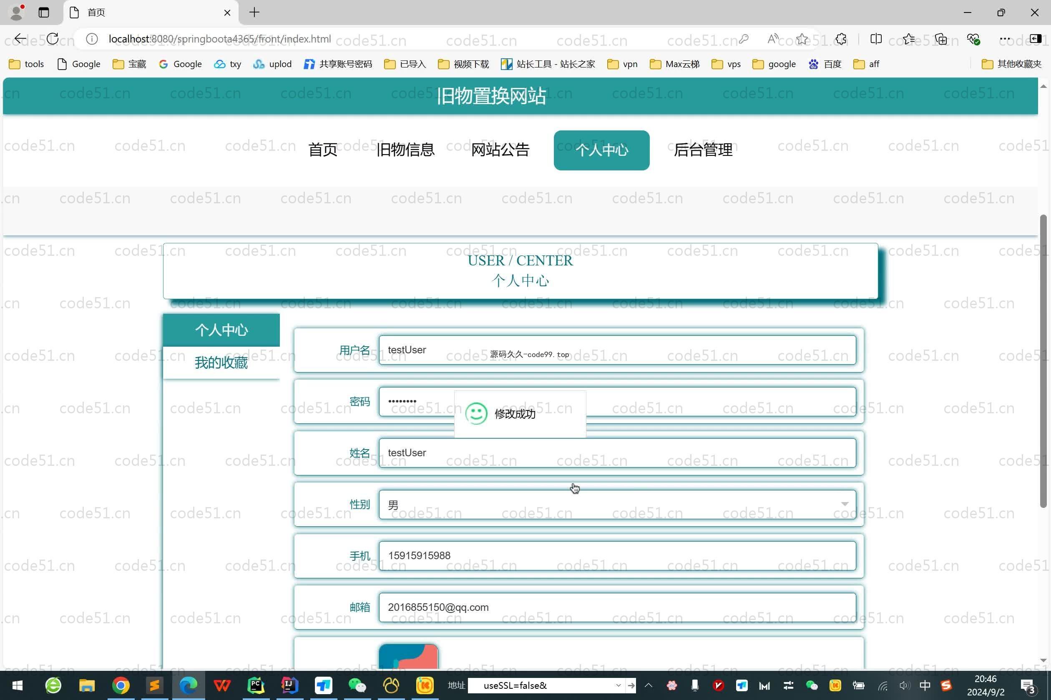Open the uplod bookmark

click(272, 64)
